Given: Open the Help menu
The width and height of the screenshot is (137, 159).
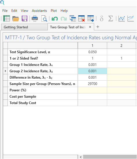Looking at the screenshot, I should [64, 11].
